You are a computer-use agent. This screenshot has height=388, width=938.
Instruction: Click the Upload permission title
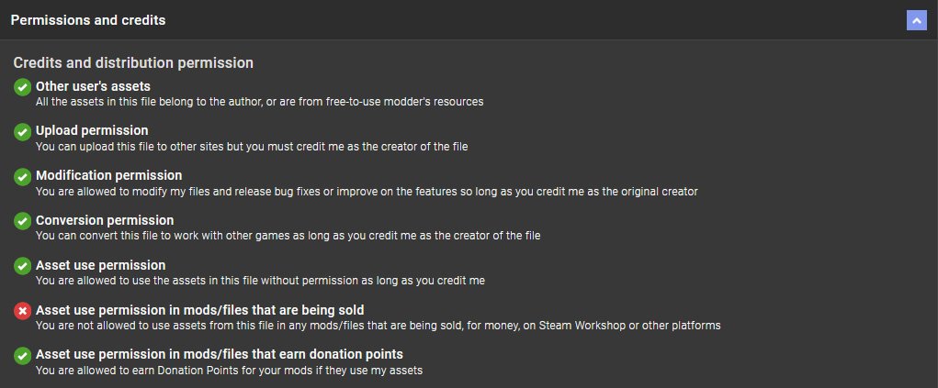[x=92, y=130]
